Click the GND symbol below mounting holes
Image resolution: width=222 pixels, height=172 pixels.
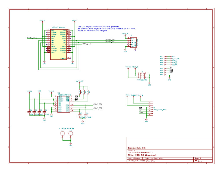71,144
